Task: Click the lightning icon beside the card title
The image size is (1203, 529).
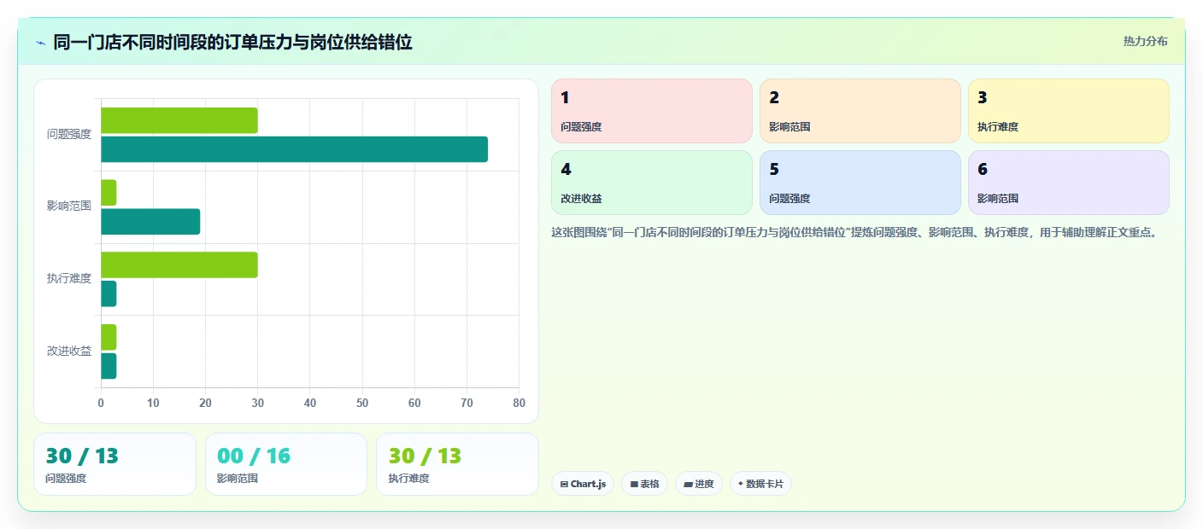Action: tap(40, 42)
